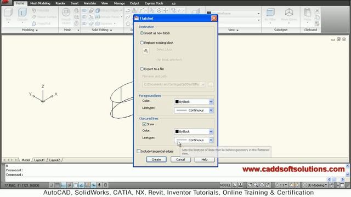Toggle Object Snap status bar button
Image resolution: width=351 pixels, height=197 pixels.
tap(76, 185)
